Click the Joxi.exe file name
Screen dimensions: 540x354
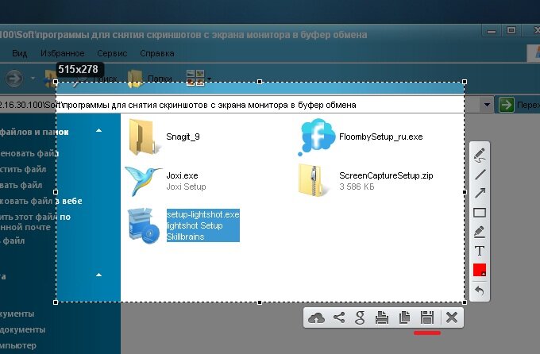[x=182, y=175]
